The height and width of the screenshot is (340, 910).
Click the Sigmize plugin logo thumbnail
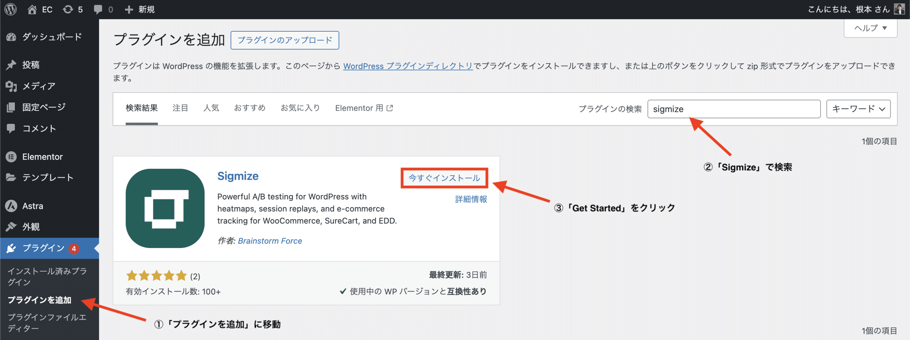tap(165, 208)
